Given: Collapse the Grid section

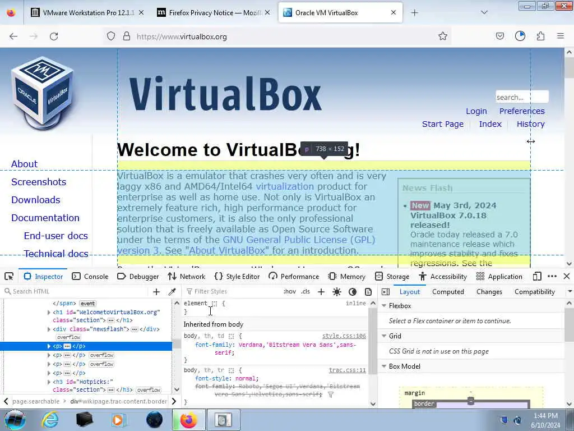Looking at the screenshot, I should click(x=384, y=336).
